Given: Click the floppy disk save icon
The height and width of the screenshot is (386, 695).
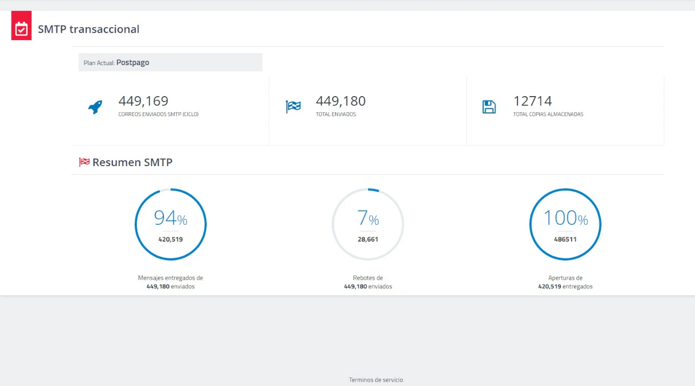Looking at the screenshot, I should pos(489,107).
